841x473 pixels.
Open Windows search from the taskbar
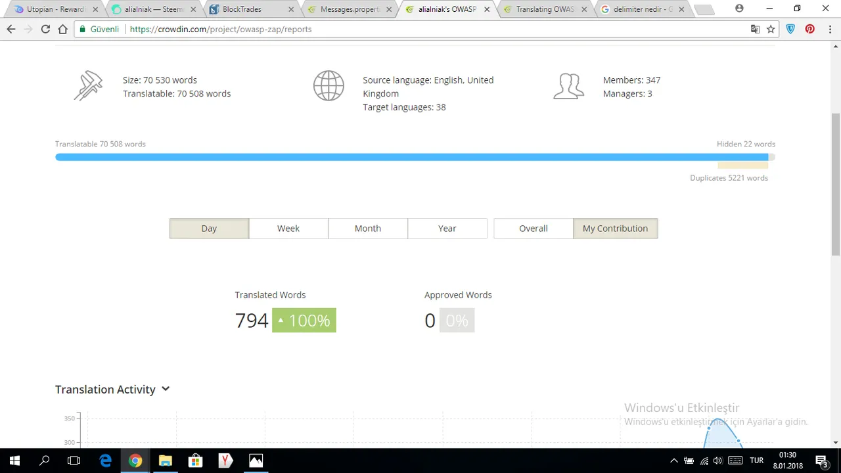45,461
